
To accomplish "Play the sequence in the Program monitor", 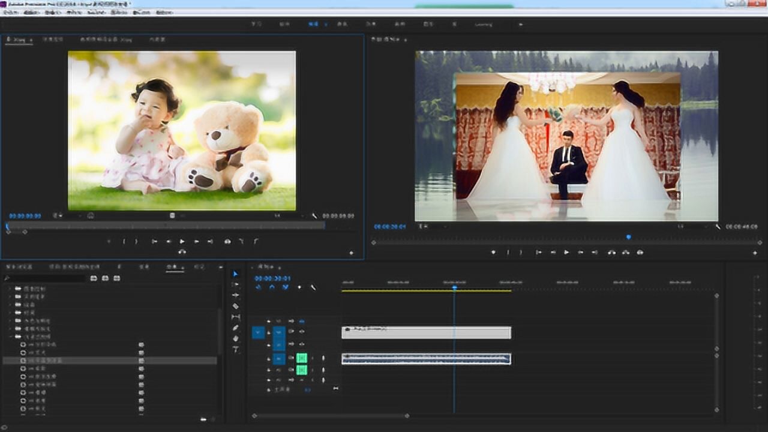I will pyautogui.click(x=566, y=253).
